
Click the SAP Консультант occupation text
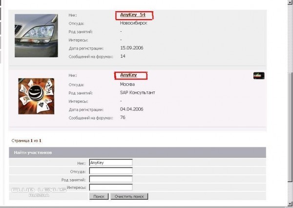(137, 92)
